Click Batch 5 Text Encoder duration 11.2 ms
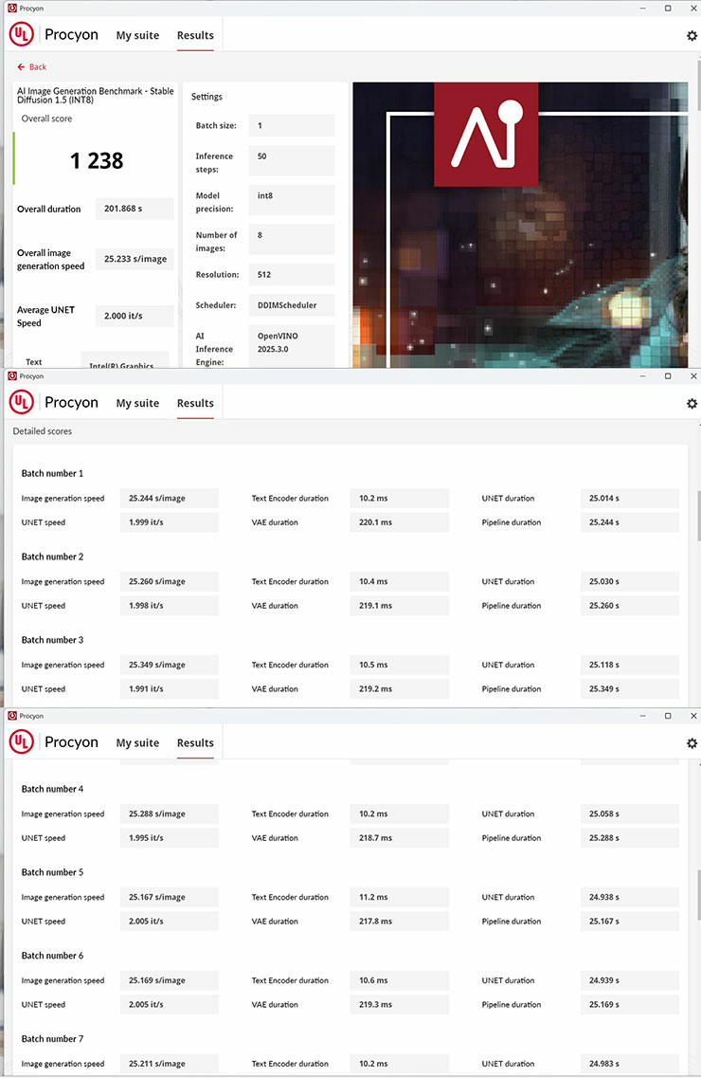701x1078 pixels. pos(399,897)
